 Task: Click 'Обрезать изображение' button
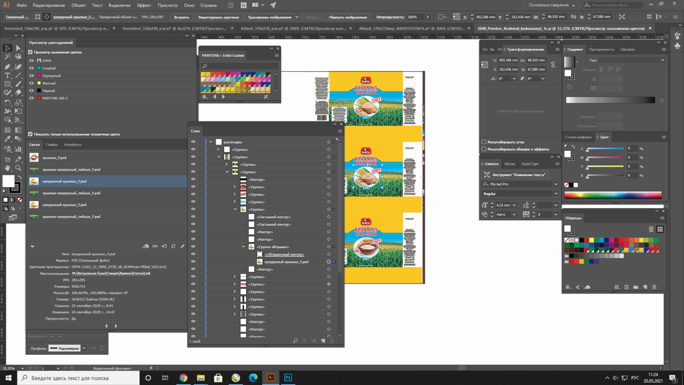[x=347, y=17]
